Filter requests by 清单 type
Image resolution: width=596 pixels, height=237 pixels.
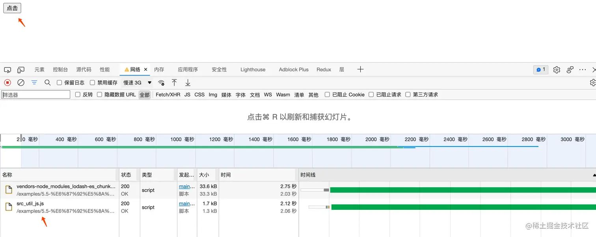(x=299, y=95)
